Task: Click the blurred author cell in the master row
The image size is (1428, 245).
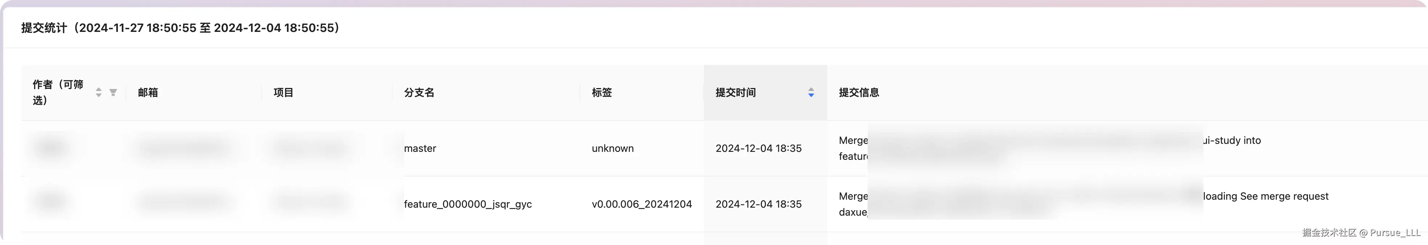Action: coord(51,148)
